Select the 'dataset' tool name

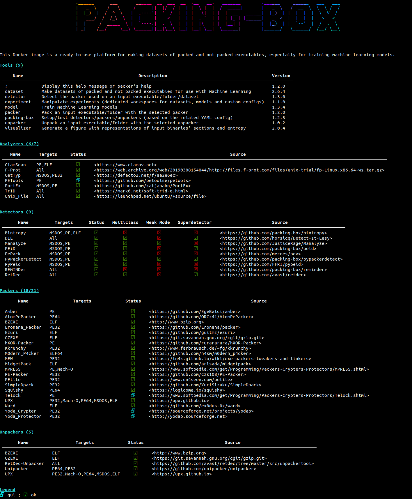(x=14, y=91)
